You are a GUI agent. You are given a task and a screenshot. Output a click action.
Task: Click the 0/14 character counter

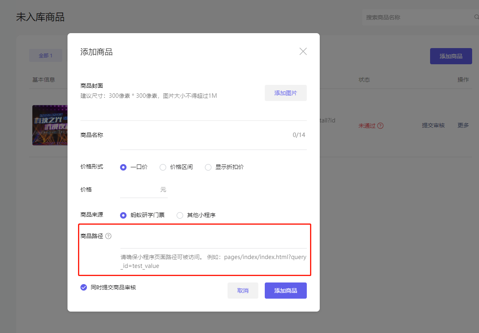(x=299, y=135)
